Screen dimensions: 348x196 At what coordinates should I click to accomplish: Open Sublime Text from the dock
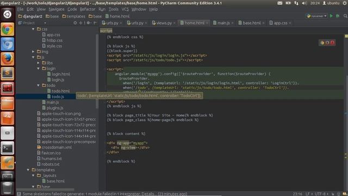click(x=7, y=73)
